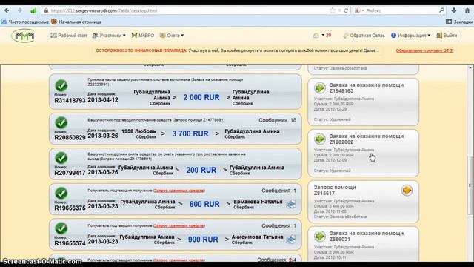Click Выйти to log out
Viewport: 474px width, 267px height.
[x=447, y=36]
